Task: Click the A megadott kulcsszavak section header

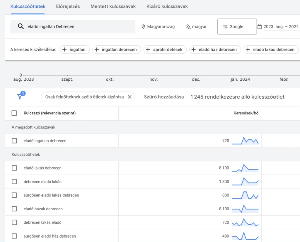Action: [x=33, y=127]
